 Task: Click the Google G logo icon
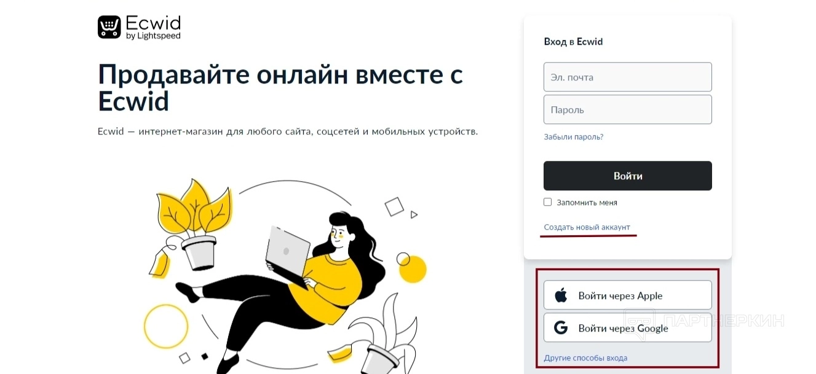[x=561, y=328]
